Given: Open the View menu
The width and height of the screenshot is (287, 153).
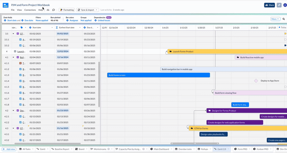Looking at the screenshot, I should click(x=19, y=10).
